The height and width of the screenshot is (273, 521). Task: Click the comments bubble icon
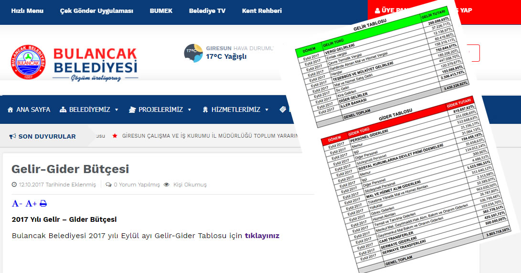coord(108,185)
